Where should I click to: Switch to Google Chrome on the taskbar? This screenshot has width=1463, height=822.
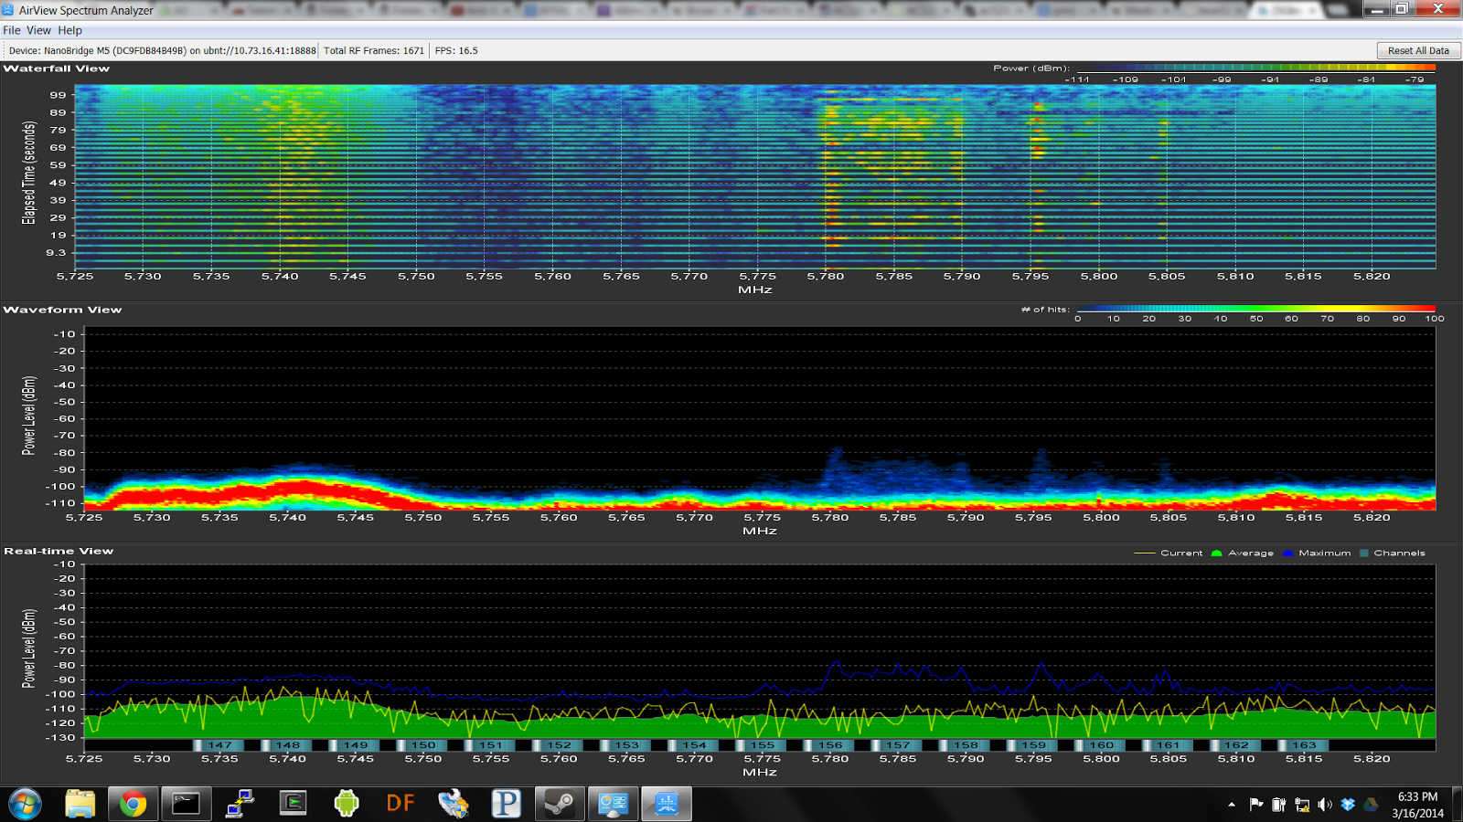[133, 804]
